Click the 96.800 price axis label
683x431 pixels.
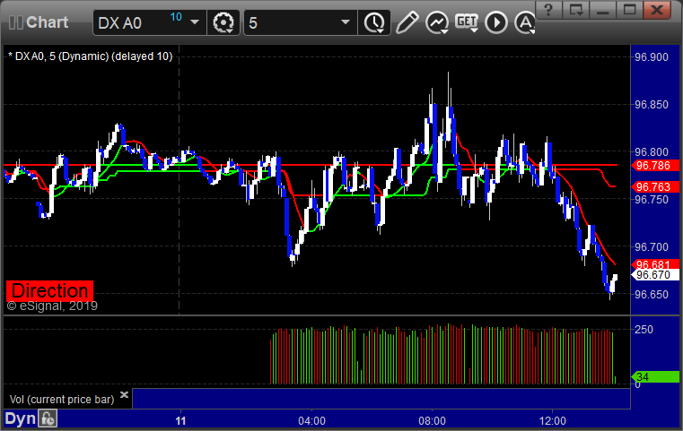(x=652, y=151)
